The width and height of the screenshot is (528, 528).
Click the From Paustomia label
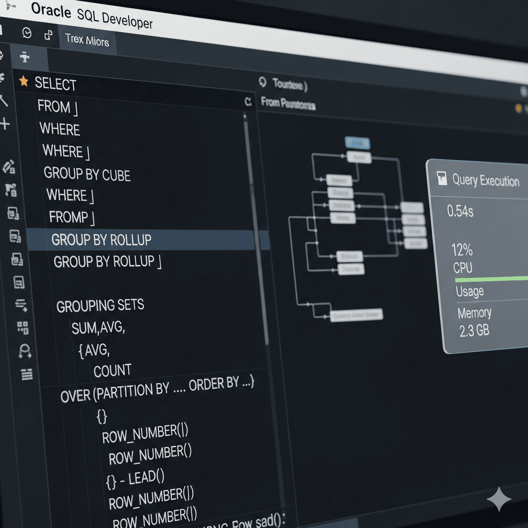[288, 103]
